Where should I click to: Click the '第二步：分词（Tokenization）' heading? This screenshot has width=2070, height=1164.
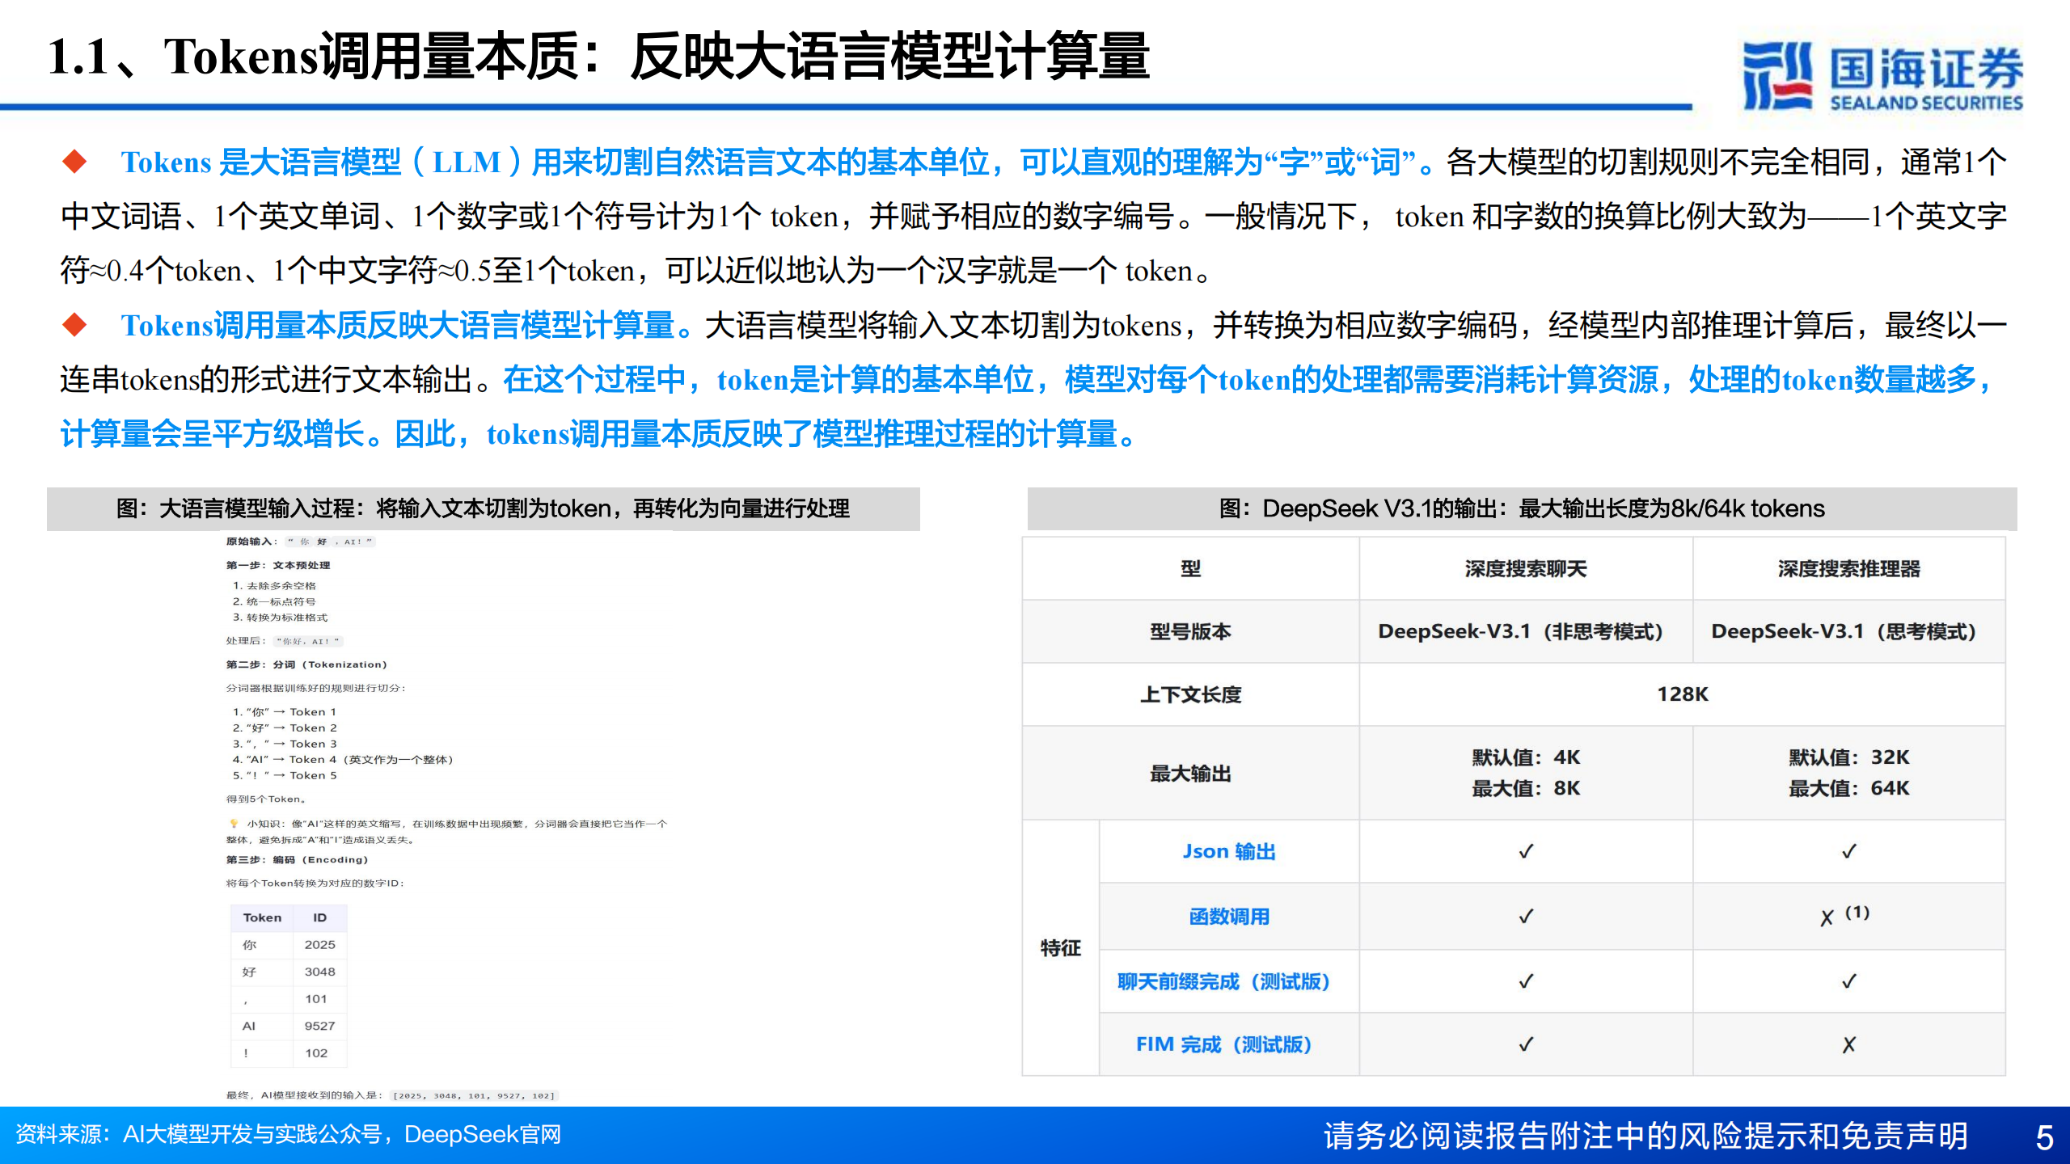306,664
